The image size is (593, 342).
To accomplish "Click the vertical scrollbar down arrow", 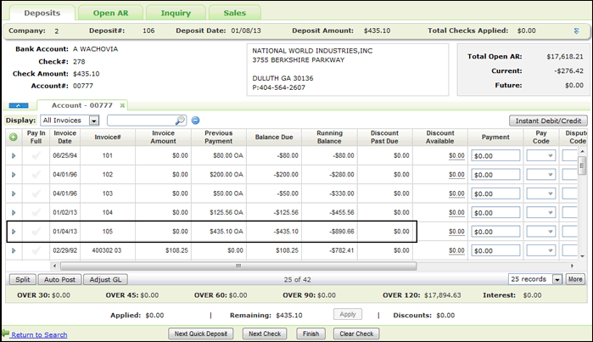I will 583,256.
